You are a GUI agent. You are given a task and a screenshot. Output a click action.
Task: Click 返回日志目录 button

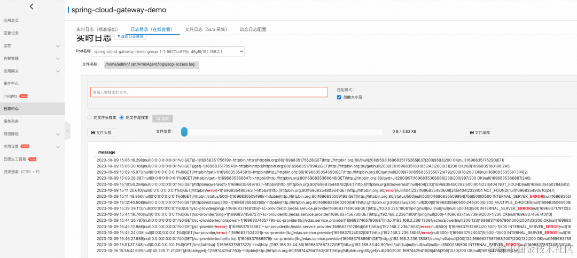131,36
